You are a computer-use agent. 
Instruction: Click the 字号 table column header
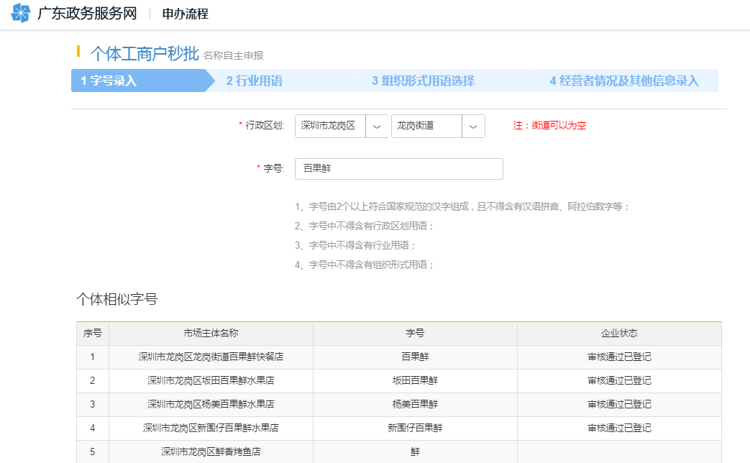coord(415,333)
